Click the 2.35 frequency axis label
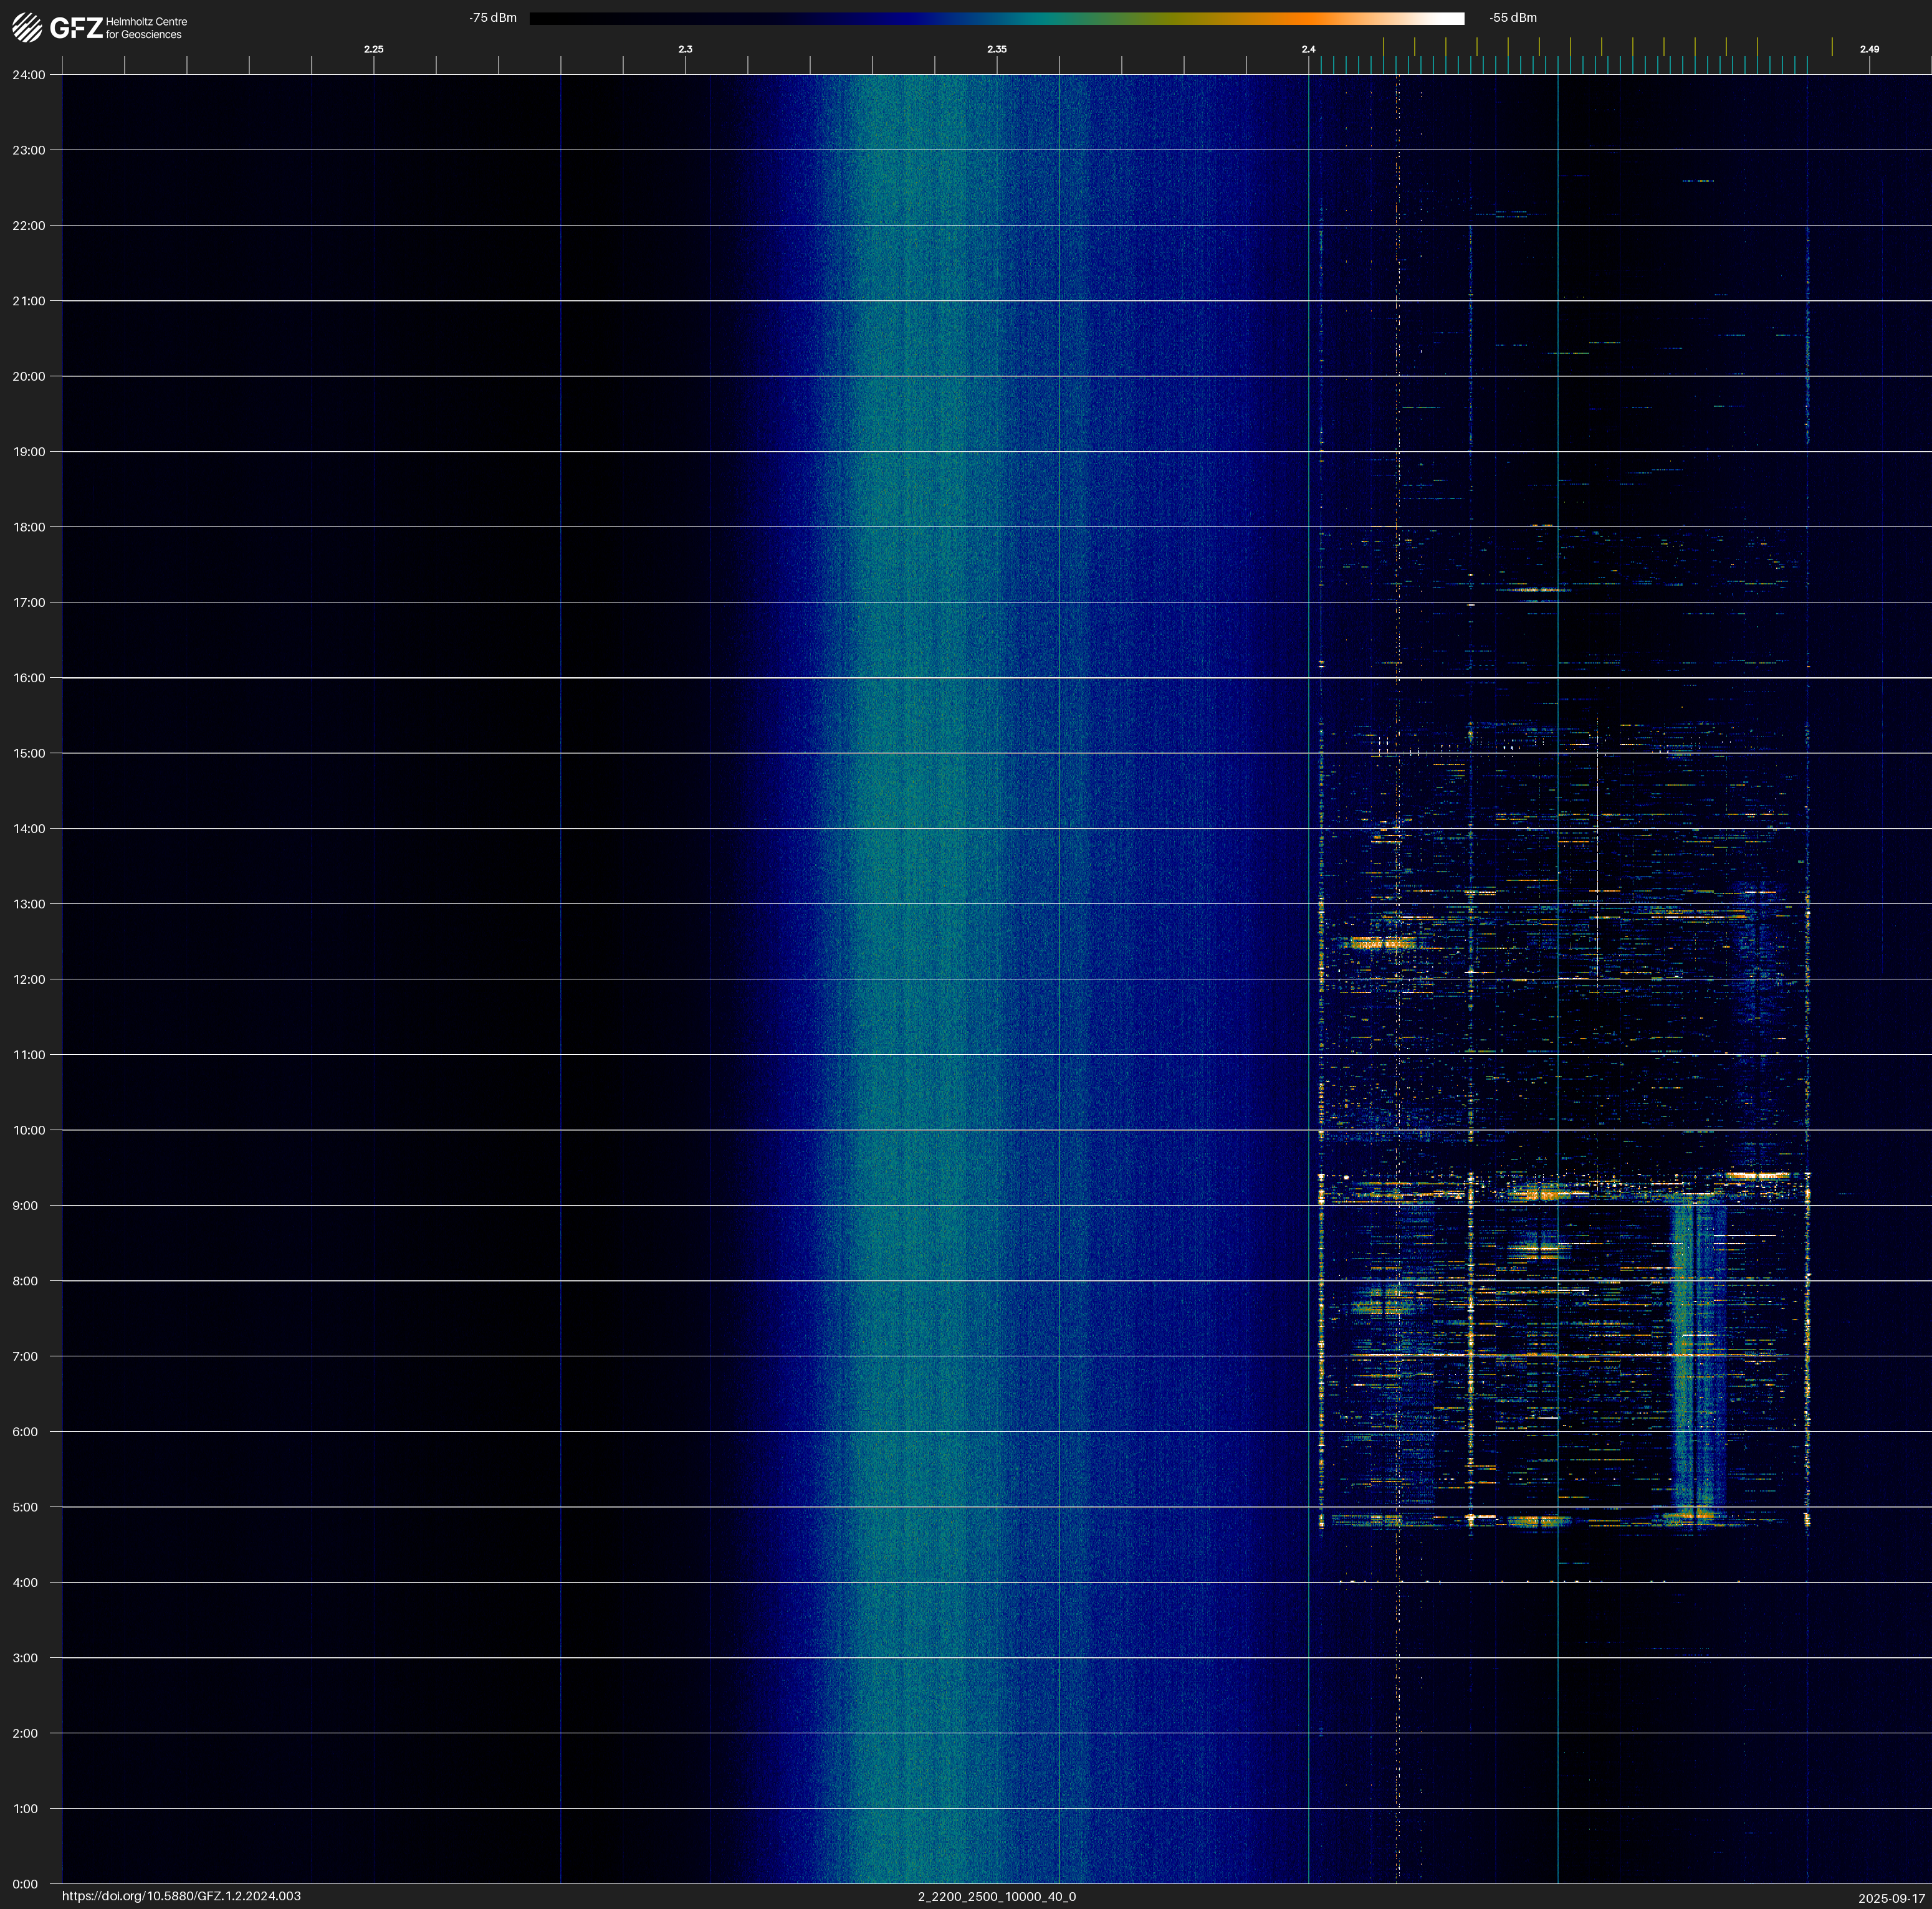 click(x=996, y=49)
